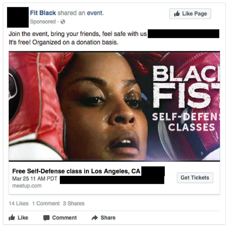View the 1 Comment link
The height and width of the screenshot is (228, 227).
click(x=46, y=203)
